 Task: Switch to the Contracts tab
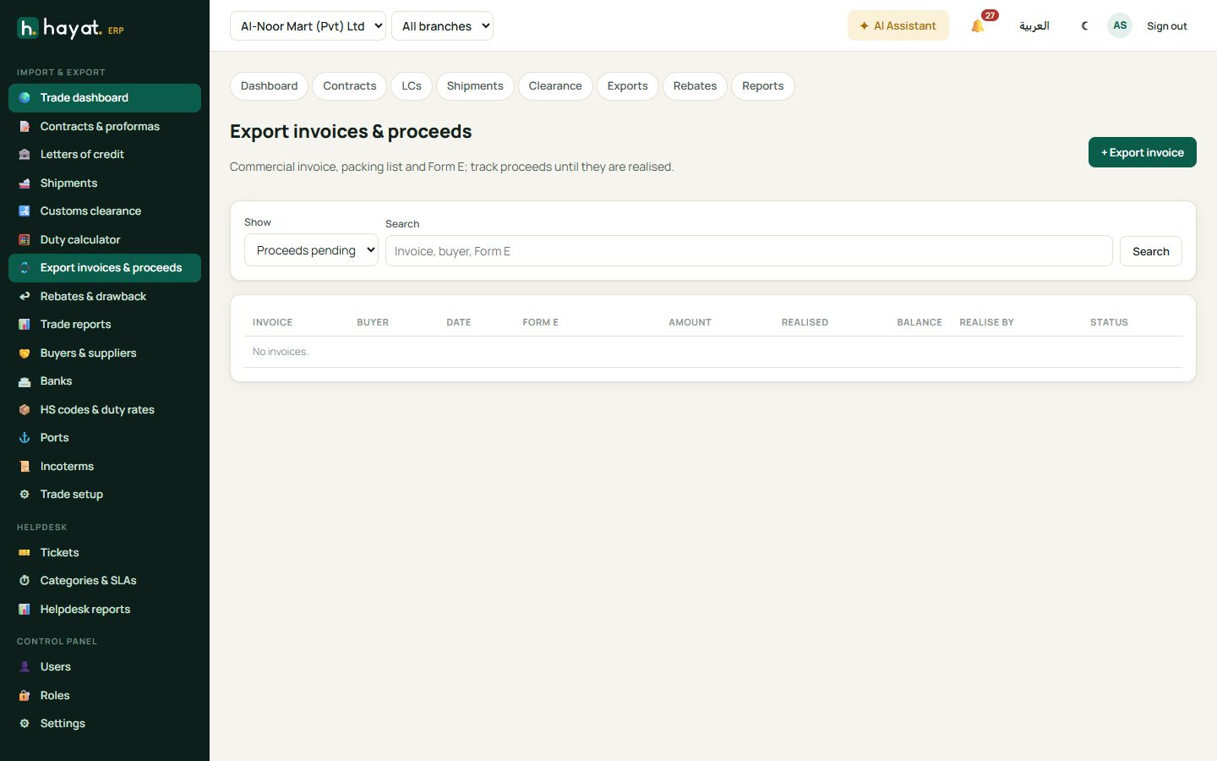(350, 86)
